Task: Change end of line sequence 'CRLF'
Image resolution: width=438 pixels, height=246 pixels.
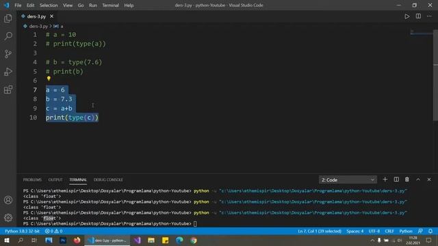Action: [389, 231]
